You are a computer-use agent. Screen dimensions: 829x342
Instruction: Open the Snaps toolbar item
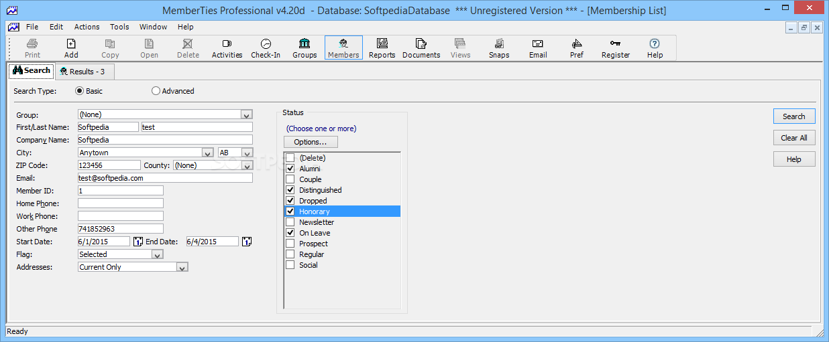click(499, 48)
